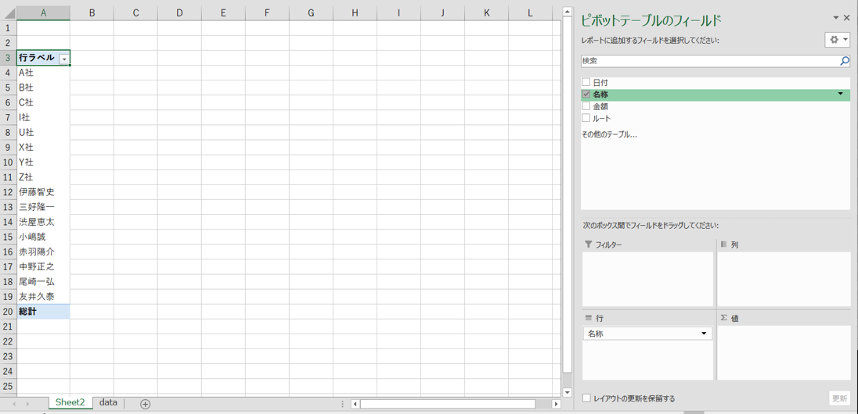Select cell containing 尾崎一弘
858x414 pixels.
click(43, 282)
